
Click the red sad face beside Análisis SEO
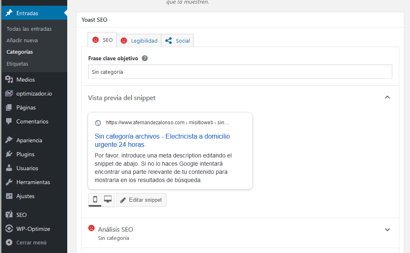[91, 228]
